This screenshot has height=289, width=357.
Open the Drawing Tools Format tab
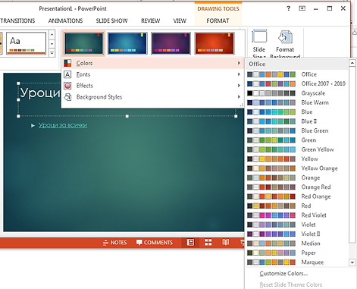pyautogui.click(x=218, y=20)
